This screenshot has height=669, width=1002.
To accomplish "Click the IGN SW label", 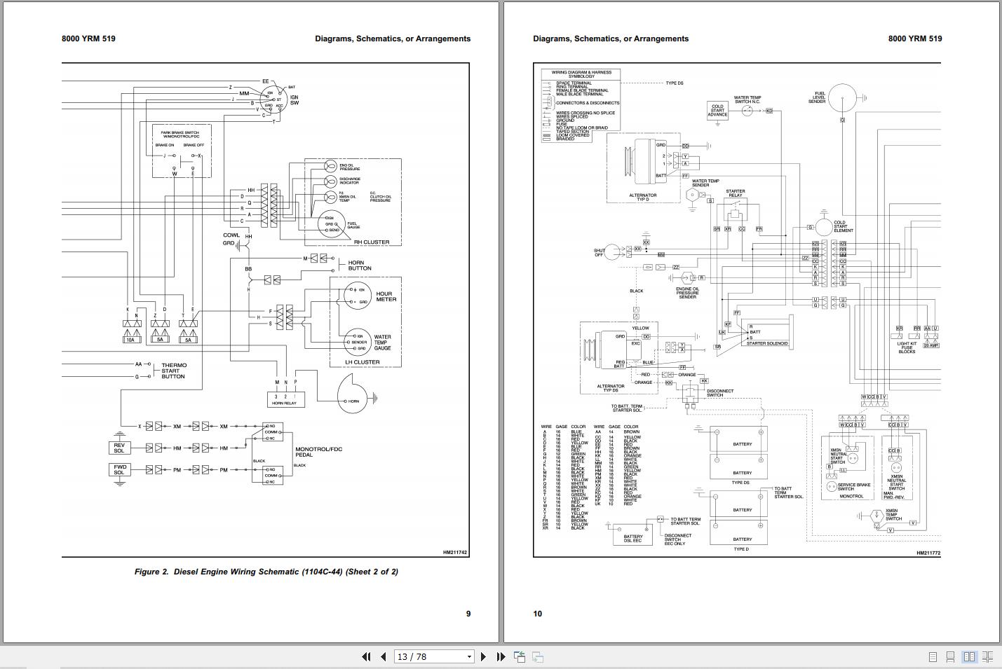I will tap(294, 100).
